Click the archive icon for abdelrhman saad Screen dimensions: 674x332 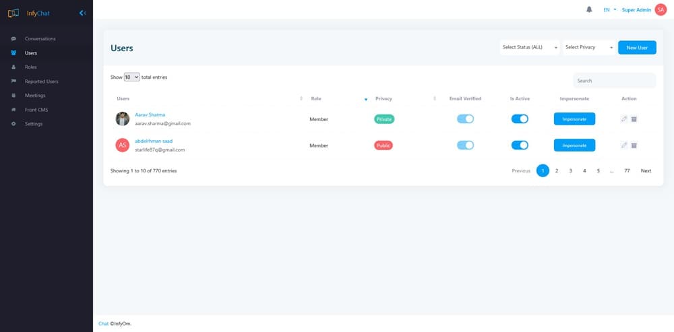click(634, 145)
